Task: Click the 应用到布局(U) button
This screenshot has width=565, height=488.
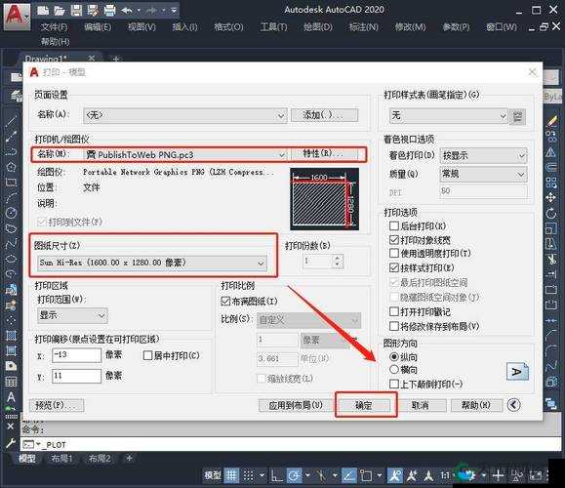Action: pyautogui.click(x=296, y=405)
